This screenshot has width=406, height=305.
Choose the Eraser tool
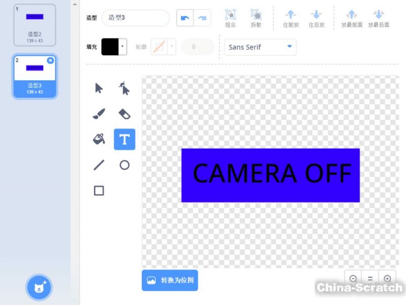(124, 114)
